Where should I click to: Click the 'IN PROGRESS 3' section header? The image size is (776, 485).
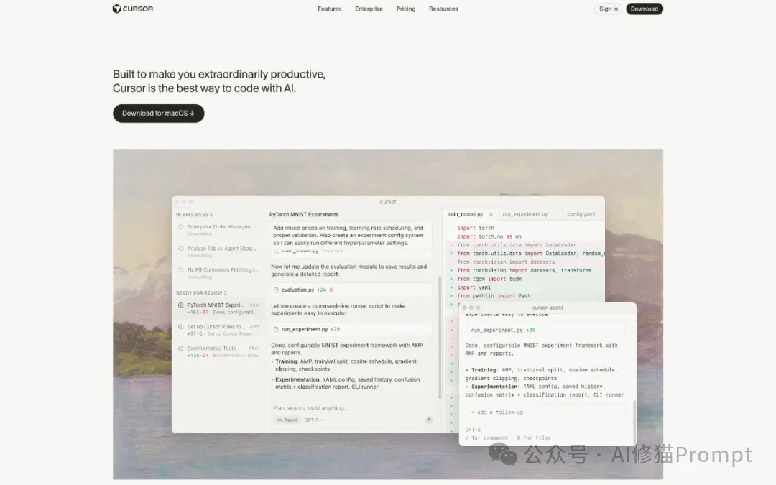pyautogui.click(x=194, y=215)
